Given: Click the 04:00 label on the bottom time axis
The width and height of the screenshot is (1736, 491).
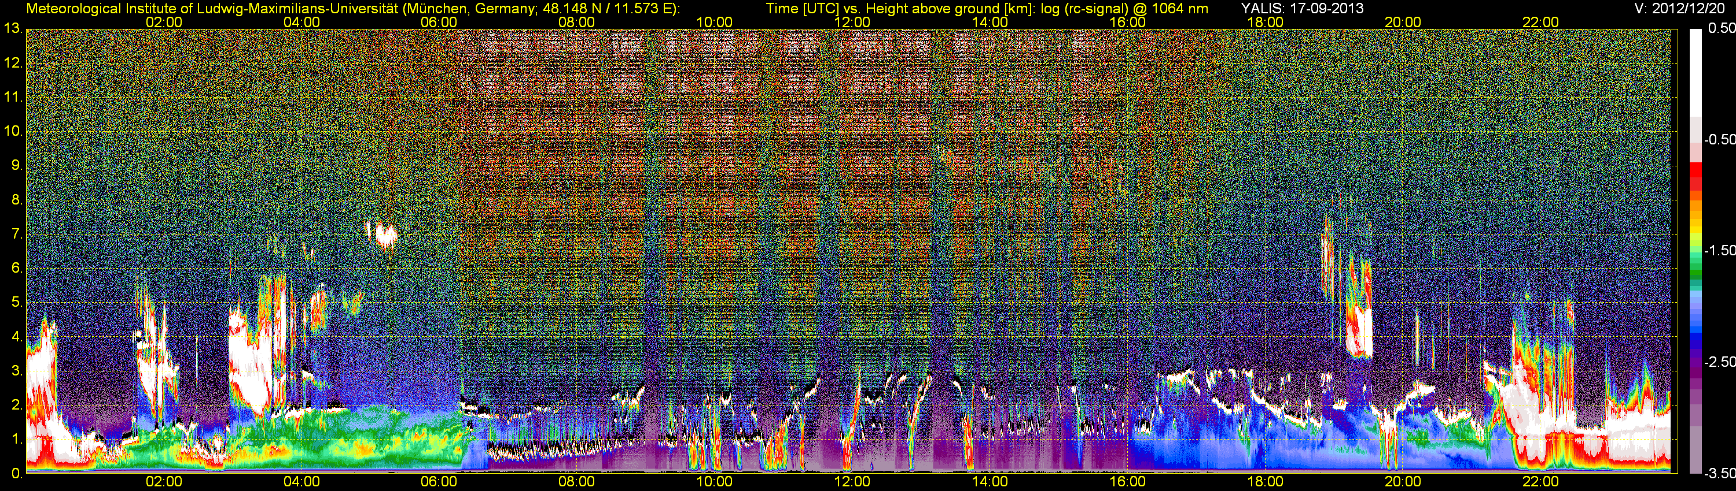Looking at the screenshot, I should point(301,482).
